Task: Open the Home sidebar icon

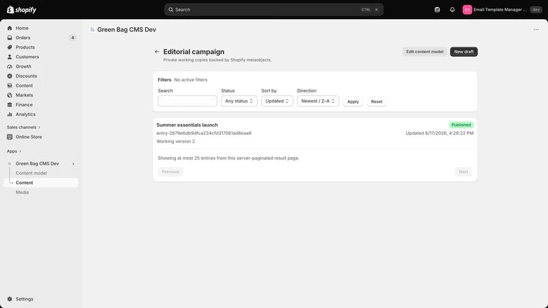Action: pos(10,28)
